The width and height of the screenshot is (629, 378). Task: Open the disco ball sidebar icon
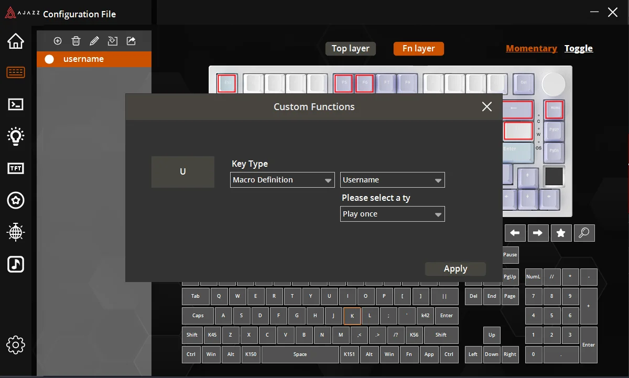(16, 232)
